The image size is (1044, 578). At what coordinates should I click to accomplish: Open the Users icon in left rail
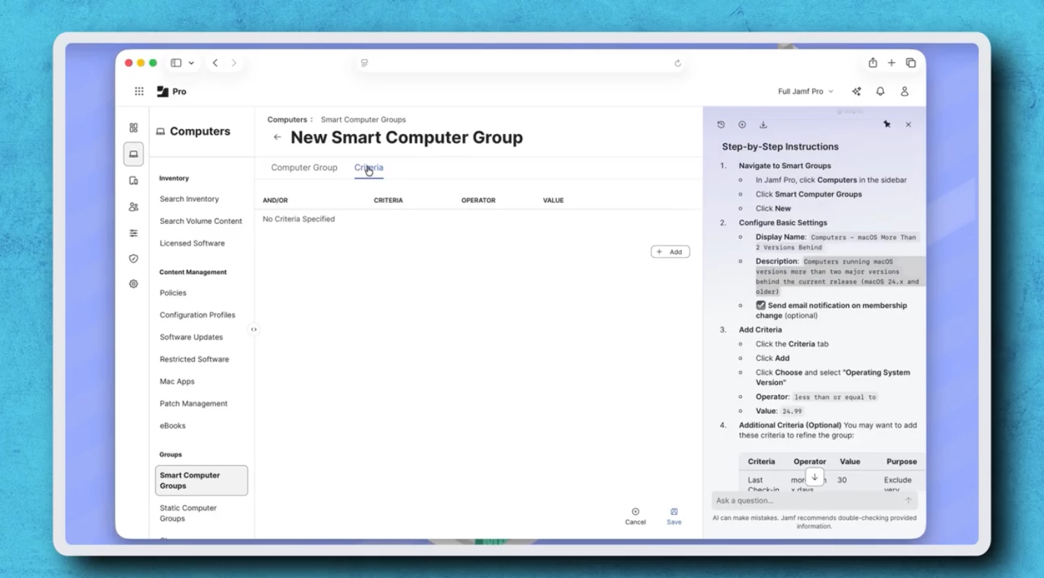[x=133, y=207]
